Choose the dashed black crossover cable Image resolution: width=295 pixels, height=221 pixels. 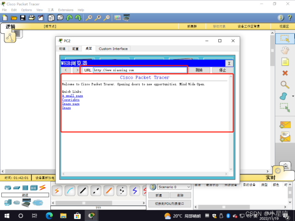tap(96, 191)
